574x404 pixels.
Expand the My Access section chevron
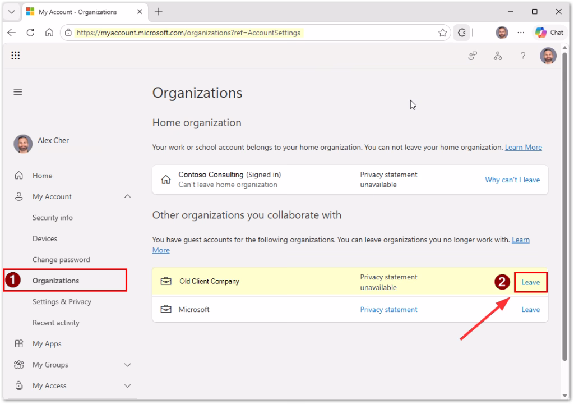[127, 385]
